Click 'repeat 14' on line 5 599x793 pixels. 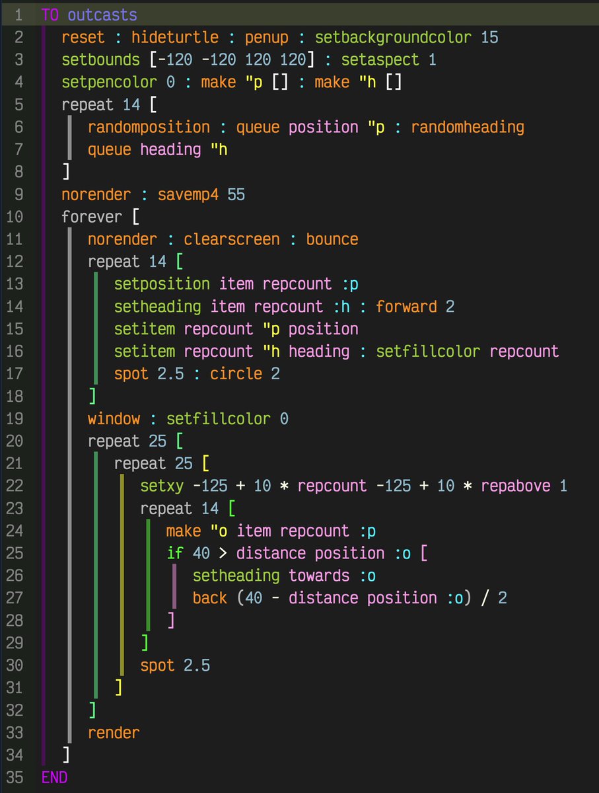click(100, 104)
